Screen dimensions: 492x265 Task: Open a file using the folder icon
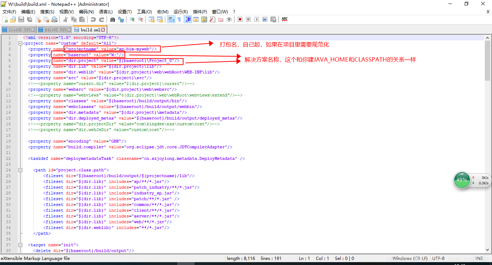(x=13, y=19)
